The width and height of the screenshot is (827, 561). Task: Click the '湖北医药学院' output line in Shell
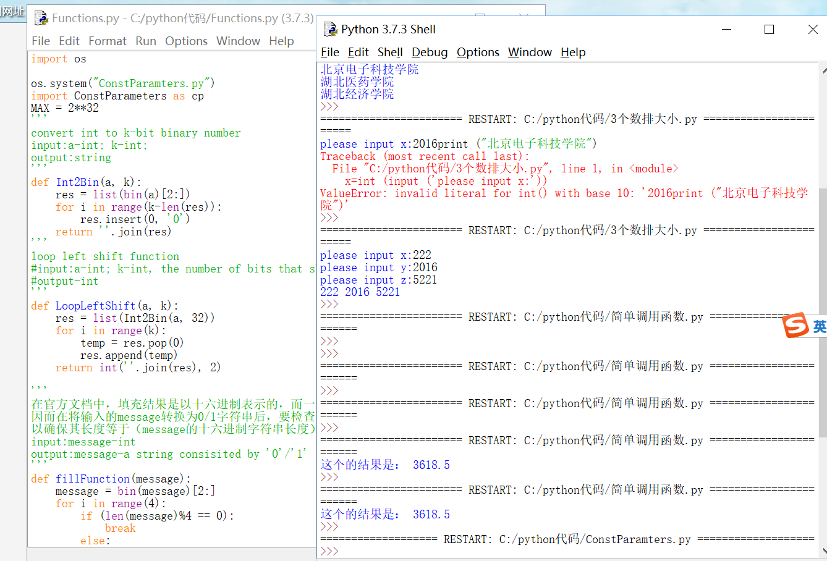[357, 82]
